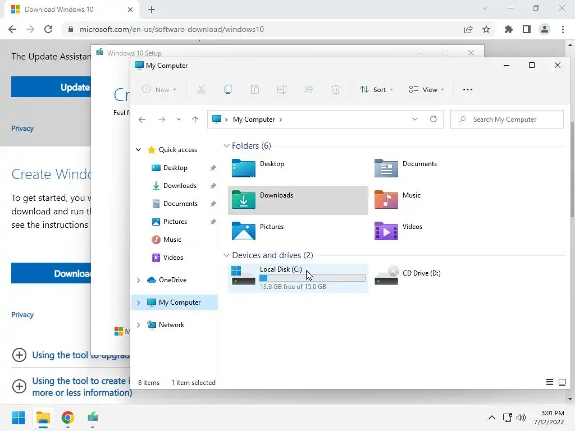This screenshot has width=575, height=431.
Task: Refresh the My Computer view
Action: tap(433, 119)
